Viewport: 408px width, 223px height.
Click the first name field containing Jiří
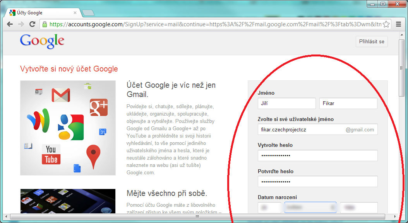287,104
